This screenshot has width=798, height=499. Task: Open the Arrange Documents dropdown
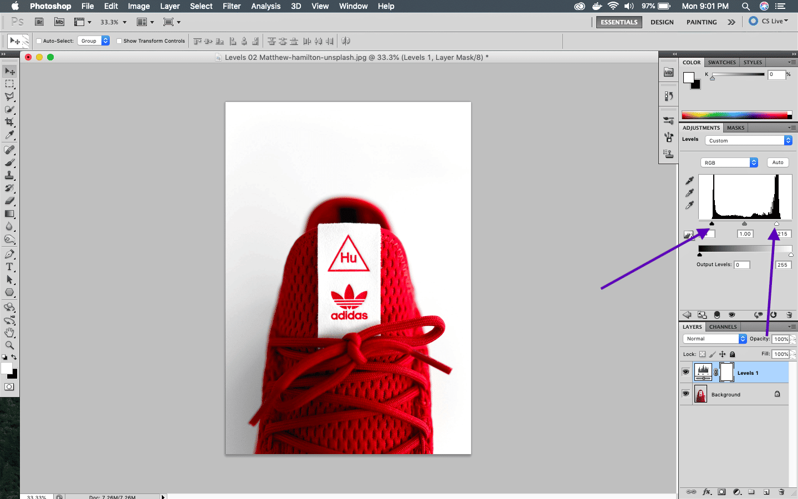pyautogui.click(x=145, y=22)
